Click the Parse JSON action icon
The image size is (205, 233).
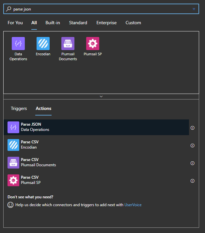pyautogui.click(x=13, y=127)
